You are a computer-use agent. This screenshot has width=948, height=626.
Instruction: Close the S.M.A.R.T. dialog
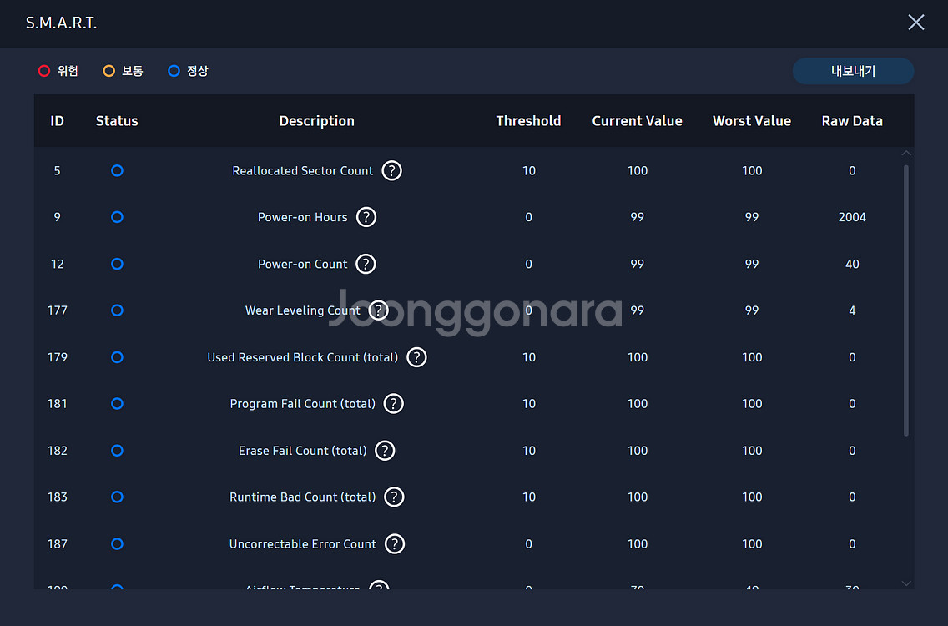point(916,23)
